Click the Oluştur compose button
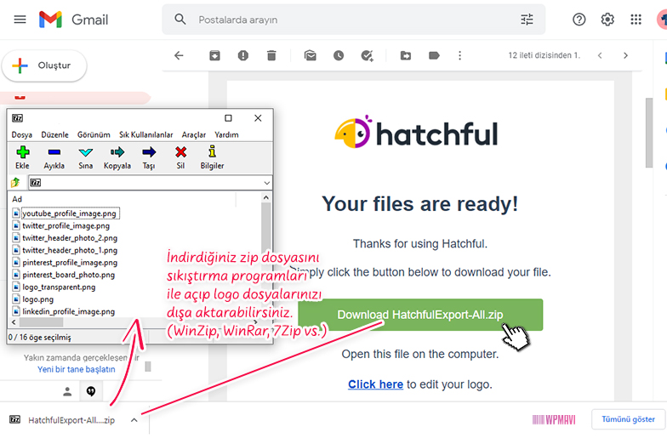This screenshot has height=438, width=667. (x=44, y=65)
